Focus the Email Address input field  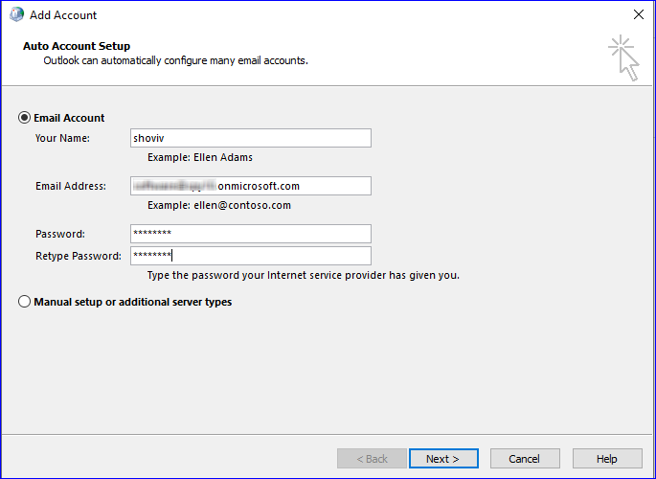[x=251, y=186]
